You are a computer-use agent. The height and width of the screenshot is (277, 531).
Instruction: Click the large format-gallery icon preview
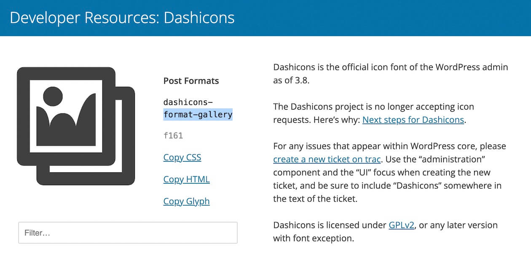pyautogui.click(x=76, y=126)
